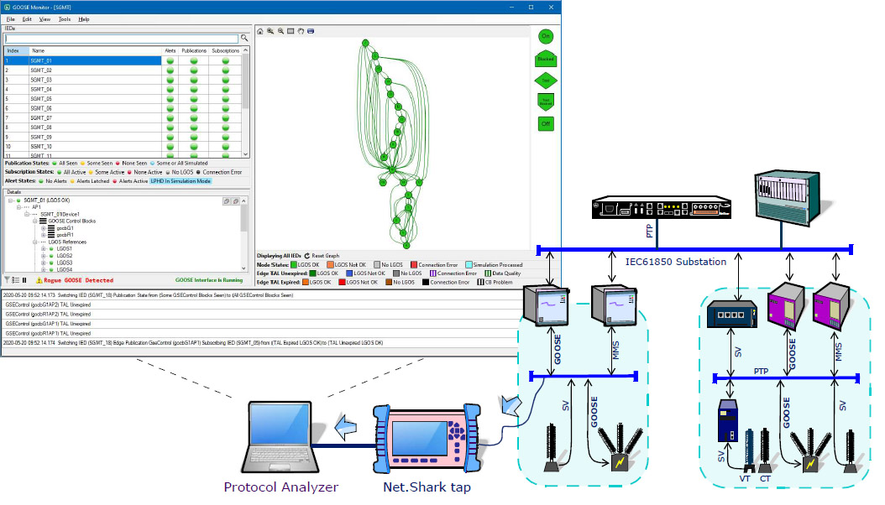Image resolution: width=885 pixels, height=505 pixels.
Task: Click the print graph icon
Action: 311,31
